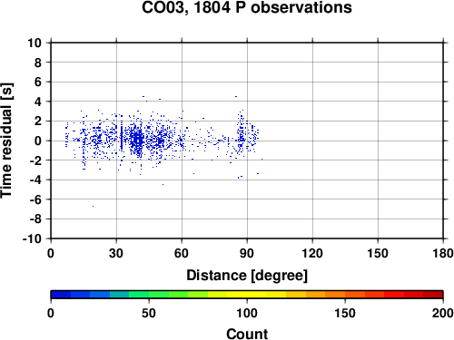
Task: Click the orange colorbar segment near 150
Action: tap(345, 295)
